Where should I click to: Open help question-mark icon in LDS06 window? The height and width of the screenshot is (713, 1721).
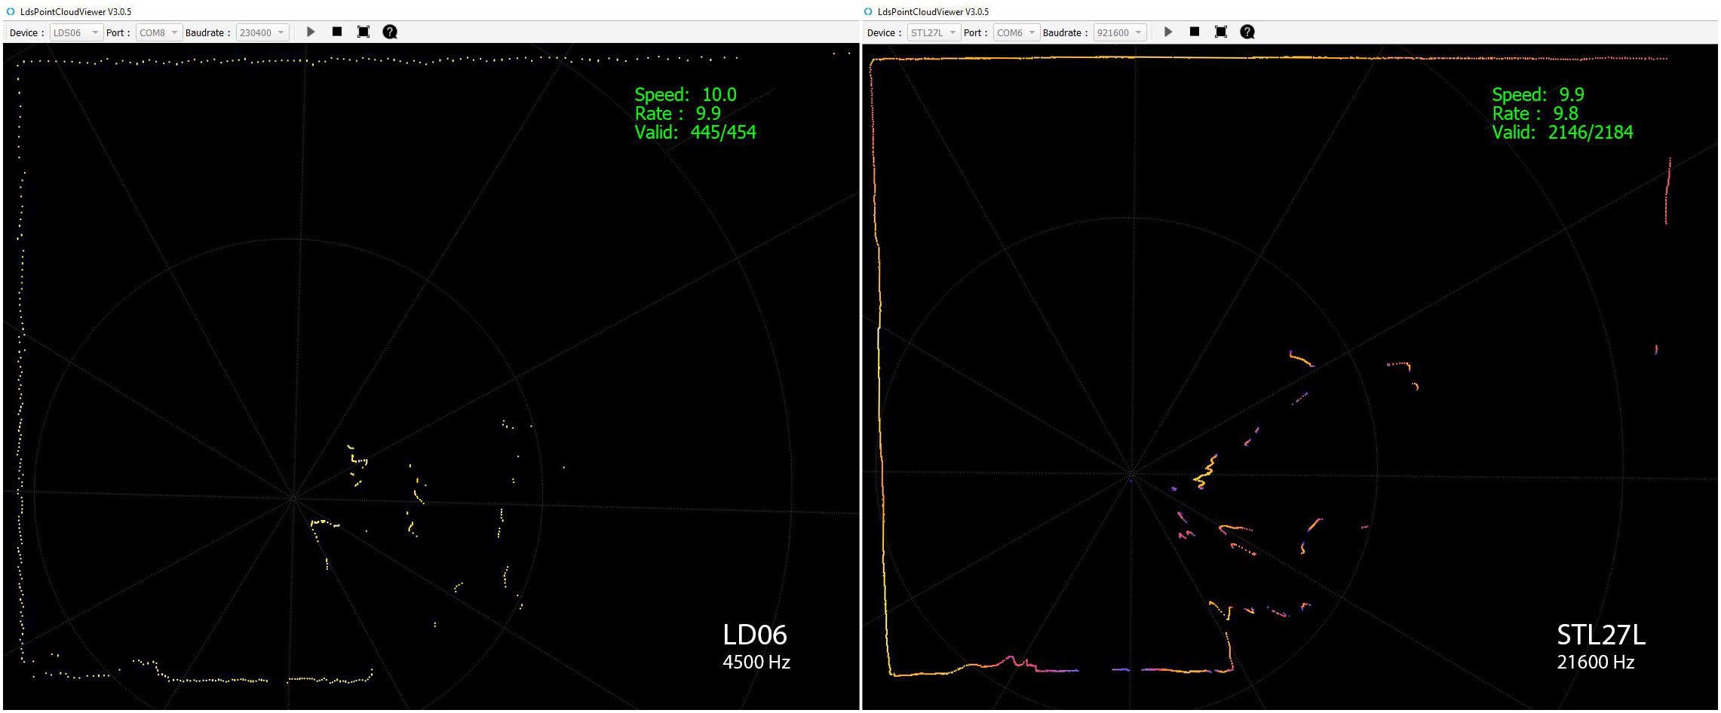[x=390, y=32]
